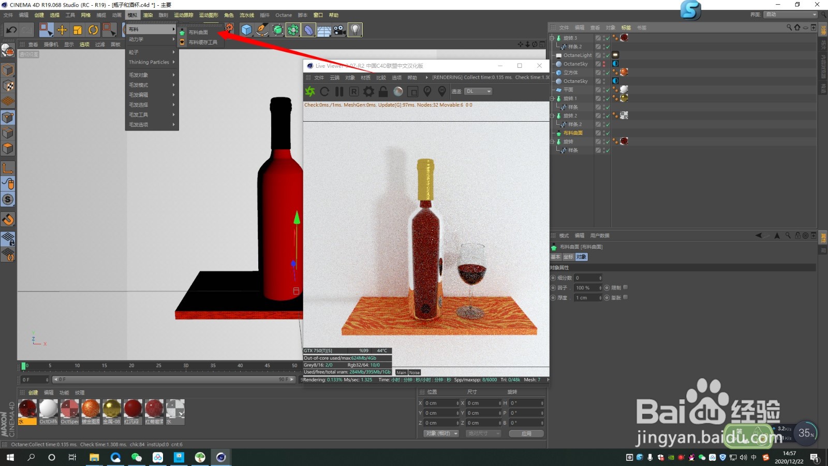Open the 界面 layout dropdown 启动

[790, 14]
